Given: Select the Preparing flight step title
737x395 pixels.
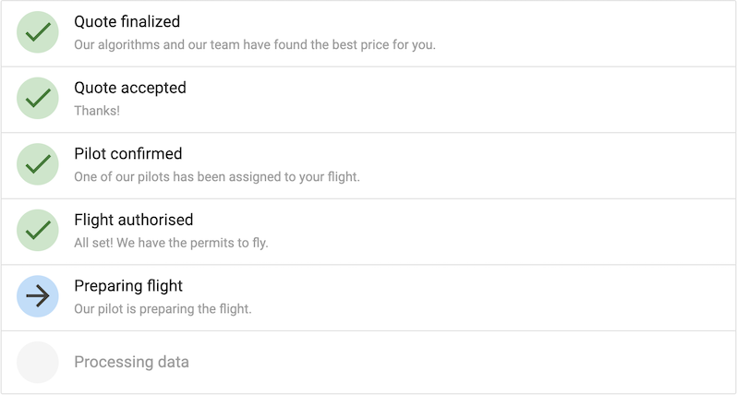Looking at the screenshot, I should 128,285.
